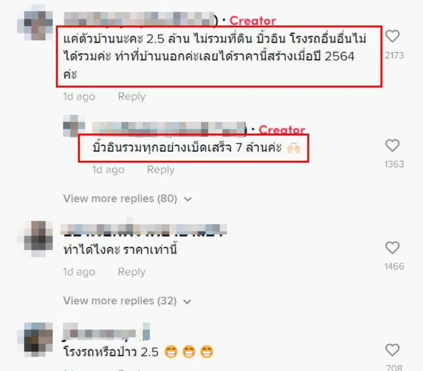Open the avatar beside the 7 ล้าน reply
This screenshot has width=423, height=371.
click(74, 126)
